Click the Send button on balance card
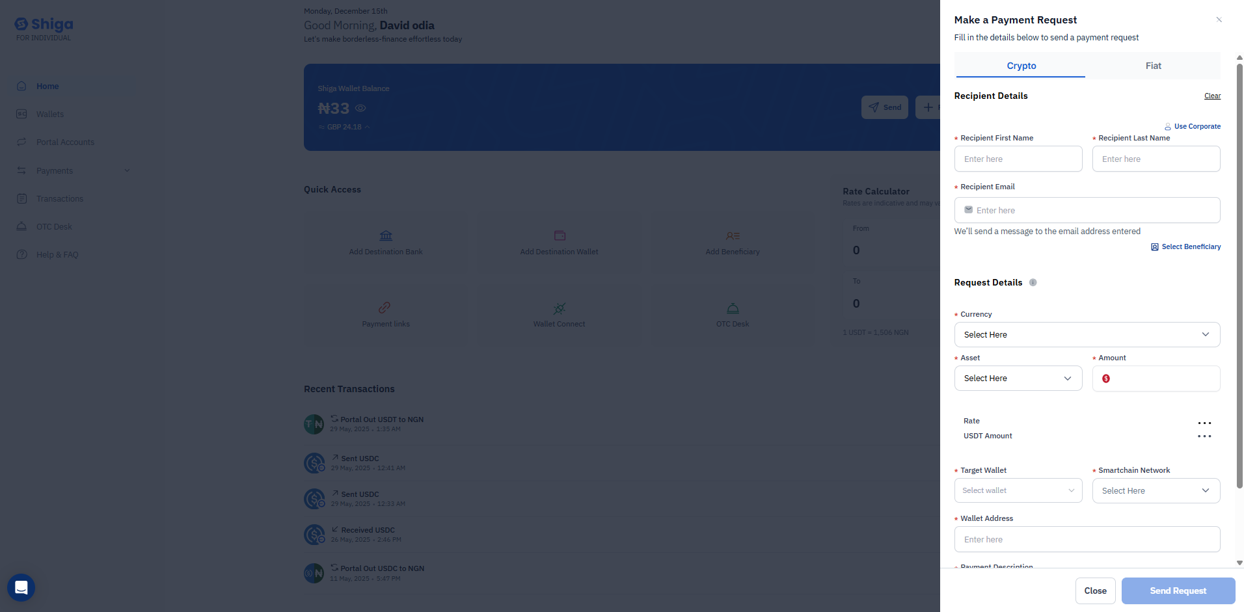Screen dimensions: 1244x612 pyautogui.click(x=885, y=107)
